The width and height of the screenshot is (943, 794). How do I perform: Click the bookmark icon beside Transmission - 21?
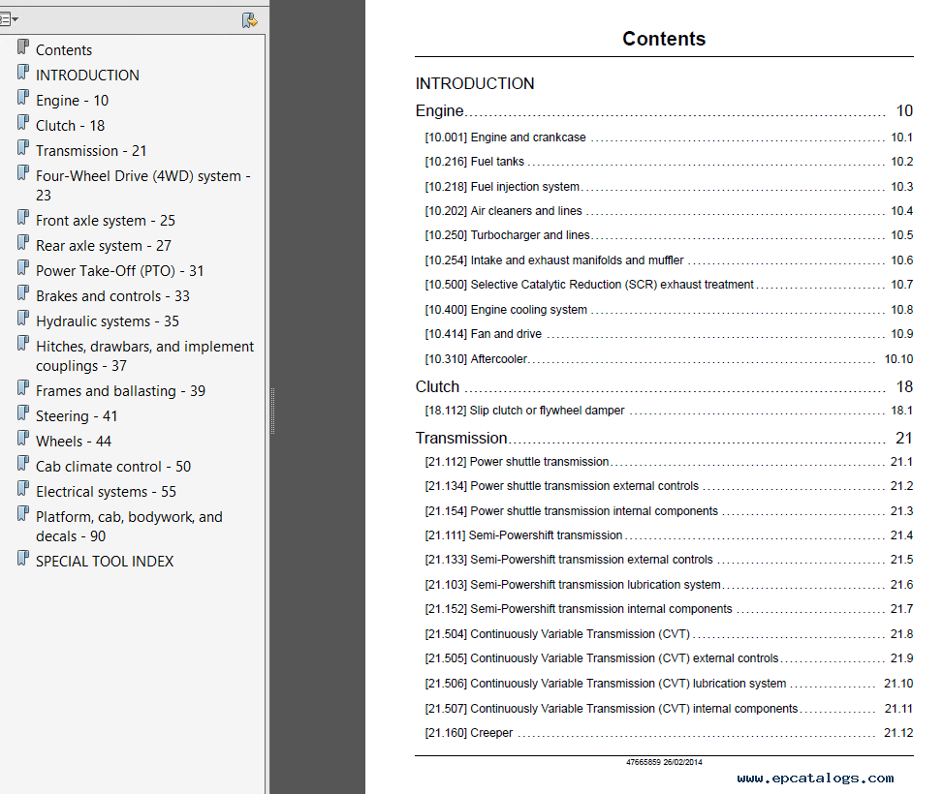tap(23, 148)
